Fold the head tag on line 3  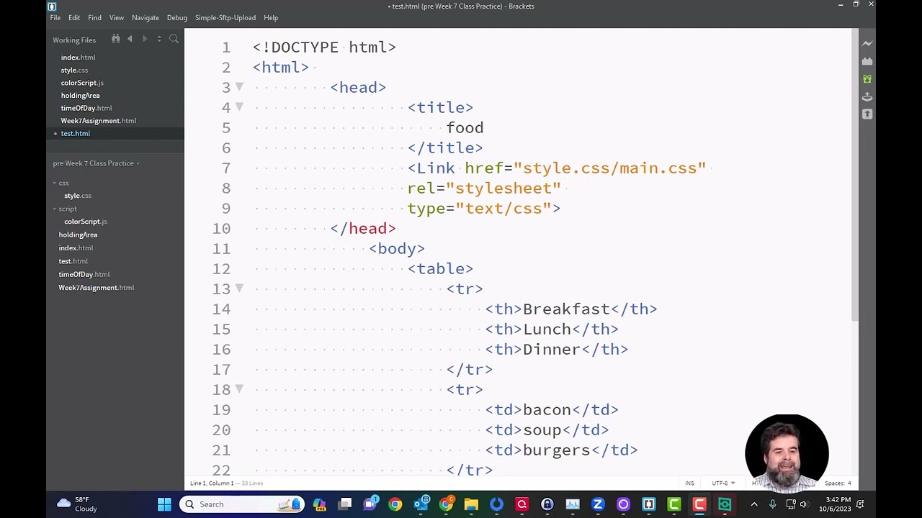[240, 87]
